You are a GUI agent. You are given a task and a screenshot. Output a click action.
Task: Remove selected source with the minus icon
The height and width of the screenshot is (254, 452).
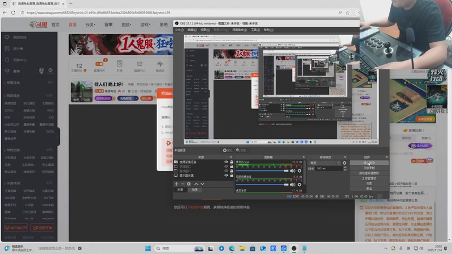click(182, 184)
